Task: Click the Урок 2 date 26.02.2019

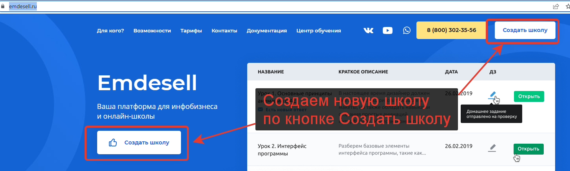Action: (x=459, y=146)
